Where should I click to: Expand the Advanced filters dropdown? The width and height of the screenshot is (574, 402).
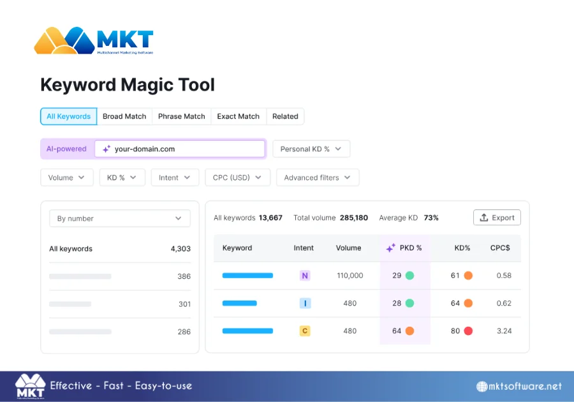318,177
